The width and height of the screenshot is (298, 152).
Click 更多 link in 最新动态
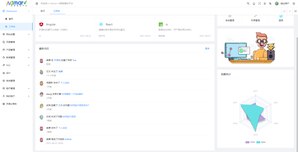coord(207,49)
